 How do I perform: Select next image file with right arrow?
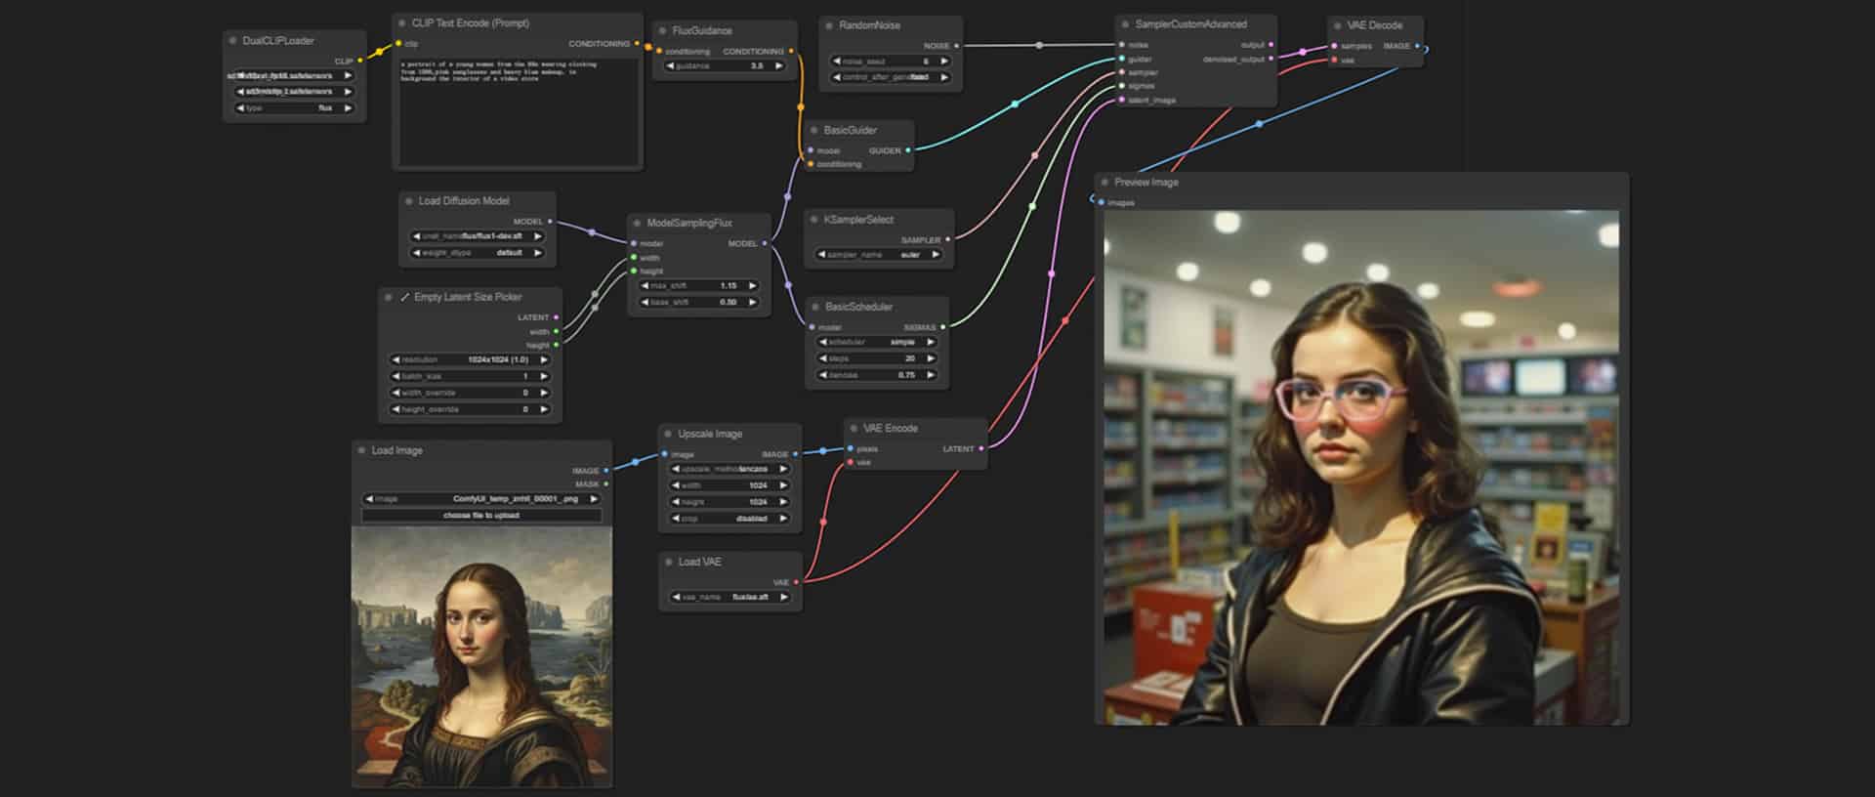594,499
